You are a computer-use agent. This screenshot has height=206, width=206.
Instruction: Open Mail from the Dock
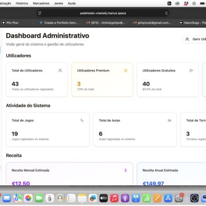click(6, 199)
